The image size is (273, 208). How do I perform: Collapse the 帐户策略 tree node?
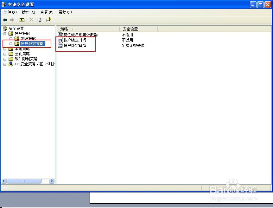pos(5,34)
